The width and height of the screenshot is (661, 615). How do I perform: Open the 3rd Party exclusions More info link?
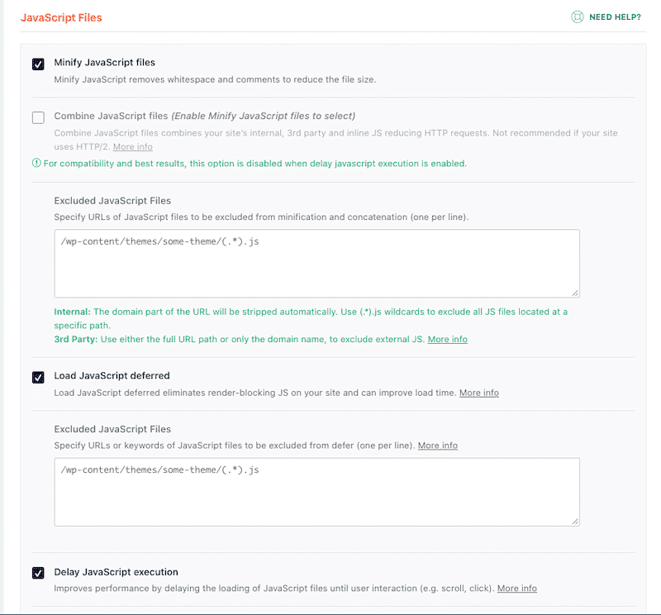tap(448, 339)
